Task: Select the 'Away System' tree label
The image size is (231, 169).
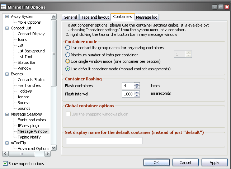Action: click(x=23, y=17)
